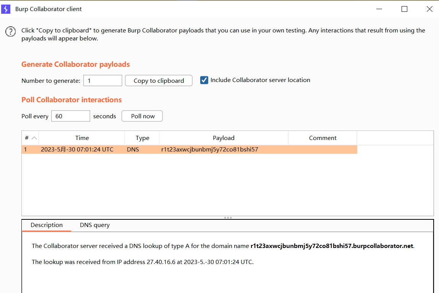Click the Comment cell of row 1
This screenshot has width=439, height=293.
[322, 150]
